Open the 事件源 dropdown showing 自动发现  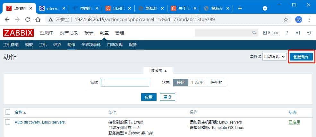point(274,57)
